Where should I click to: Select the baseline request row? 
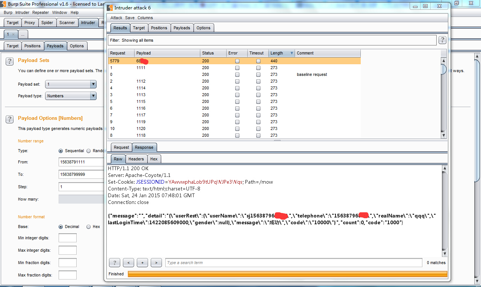pos(234,74)
